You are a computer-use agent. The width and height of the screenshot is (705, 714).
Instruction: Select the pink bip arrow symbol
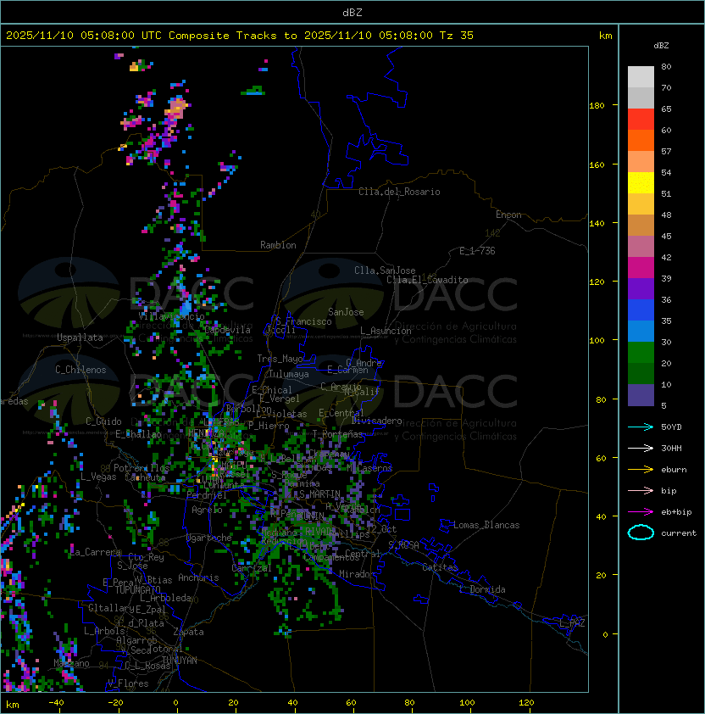[x=641, y=490]
